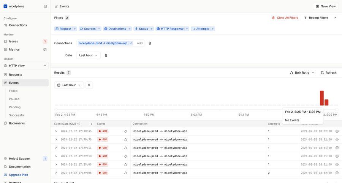Click the tallest red chart bar

click(x=322, y=98)
